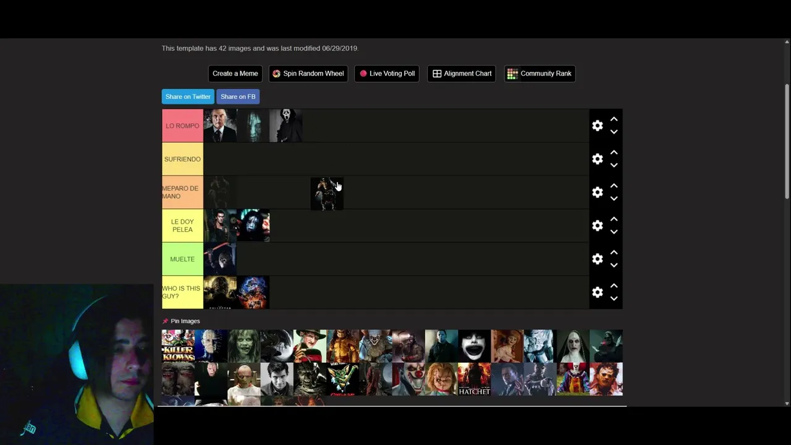791x445 pixels.
Task: Select the white-faced wide-smile ghost image
Action: [x=474, y=346]
